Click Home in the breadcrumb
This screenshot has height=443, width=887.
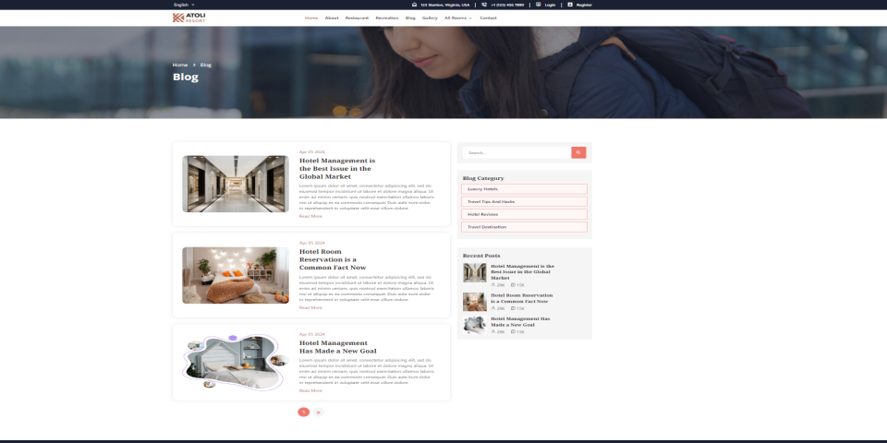[x=180, y=65]
